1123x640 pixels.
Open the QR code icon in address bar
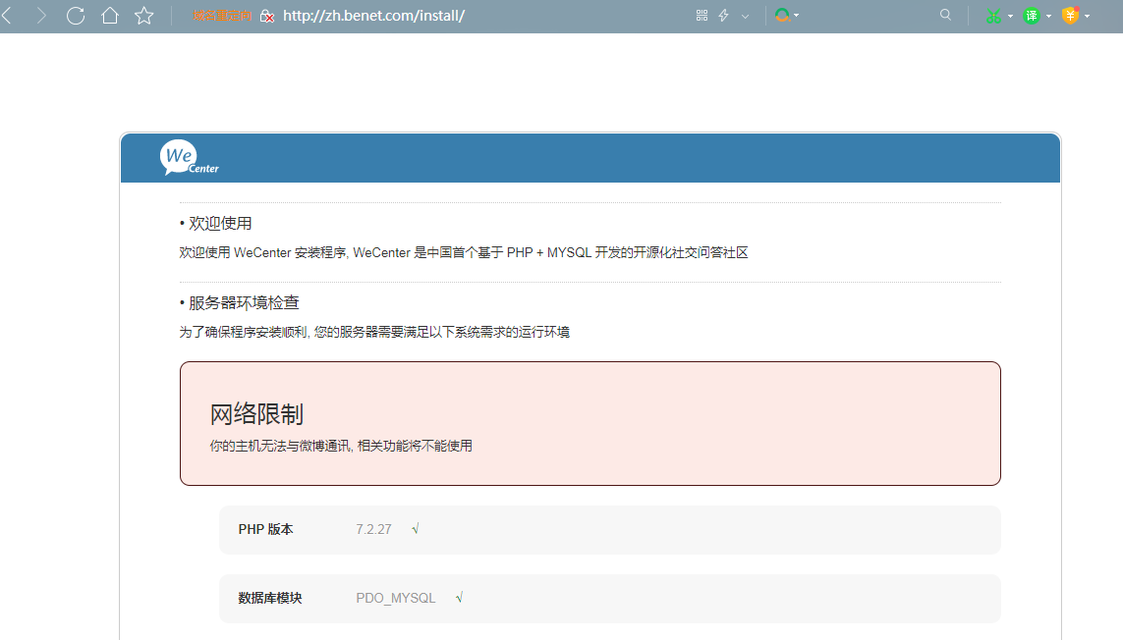point(702,15)
